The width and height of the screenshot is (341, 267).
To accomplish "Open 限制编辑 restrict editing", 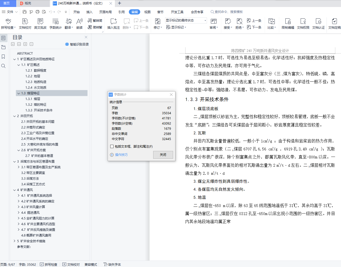I will pyautogui.click(x=288, y=23).
